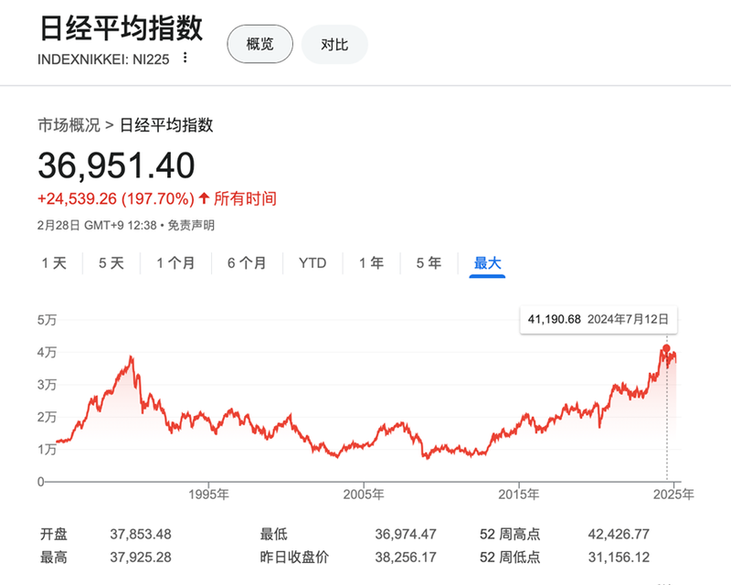731x585 pixels.
Task: Click the 4万 y-axis label
Action: point(48,352)
